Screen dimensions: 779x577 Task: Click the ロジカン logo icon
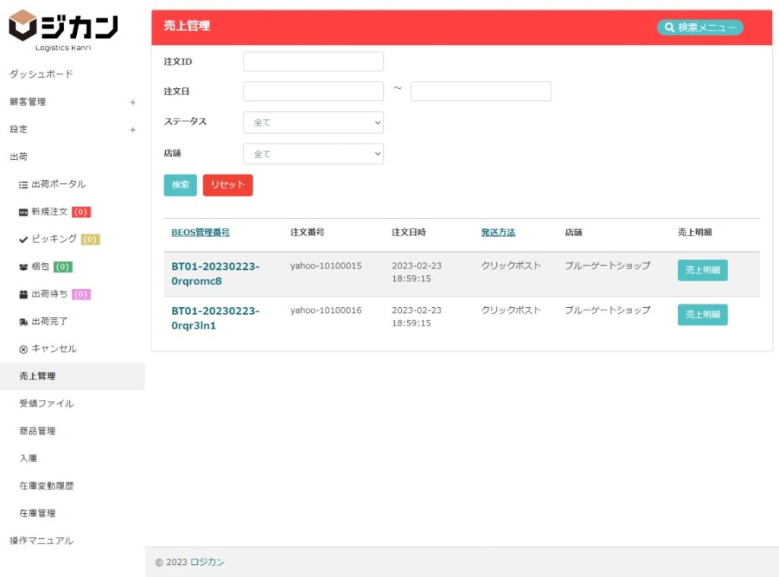pos(23,27)
